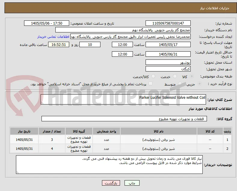Click the unit عدد in row 1
The image size is (237, 191).
click(106, 140)
